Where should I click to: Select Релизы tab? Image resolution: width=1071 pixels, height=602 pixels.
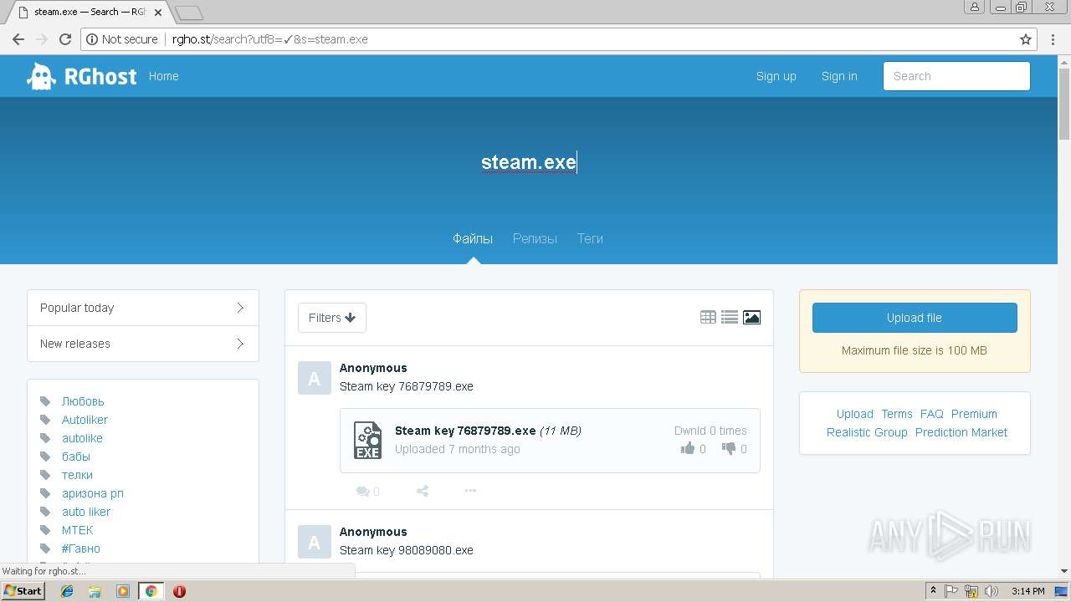[x=535, y=238]
